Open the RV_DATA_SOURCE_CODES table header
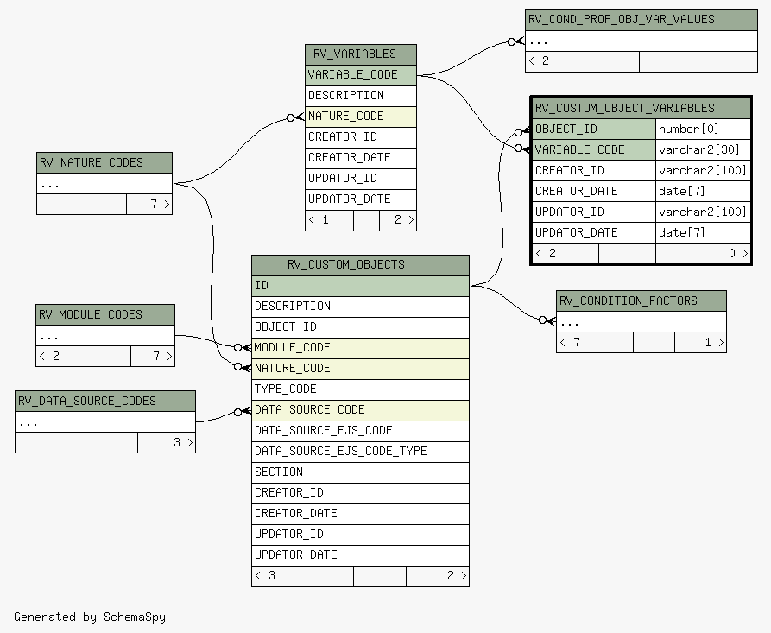The width and height of the screenshot is (771, 633). pos(105,402)
